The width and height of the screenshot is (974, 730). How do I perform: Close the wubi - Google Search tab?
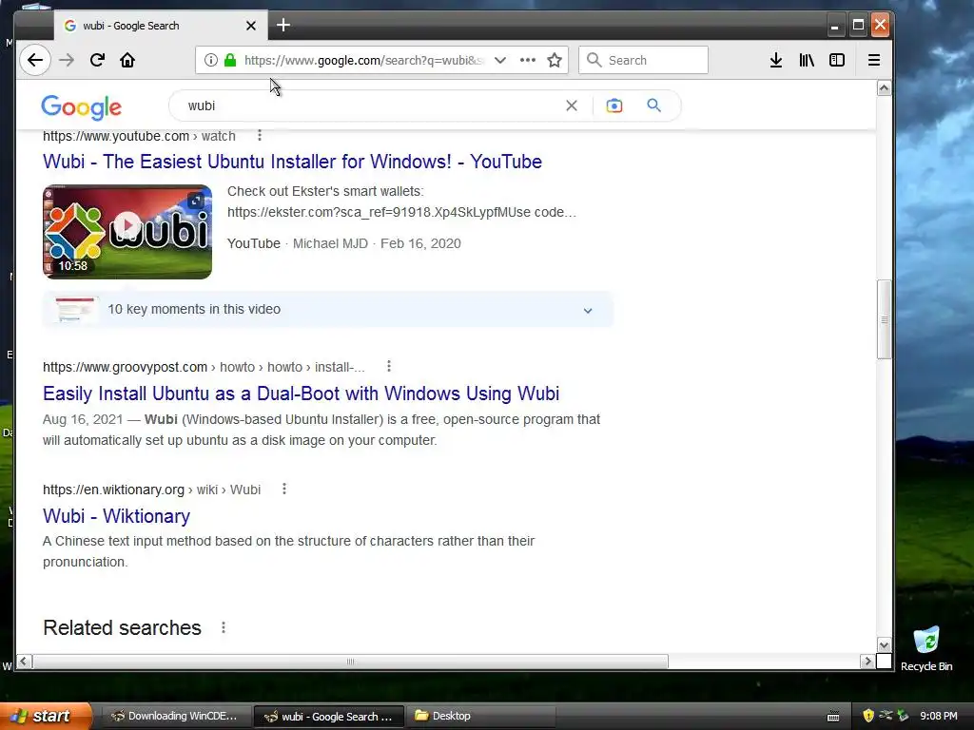coord(251,26)
